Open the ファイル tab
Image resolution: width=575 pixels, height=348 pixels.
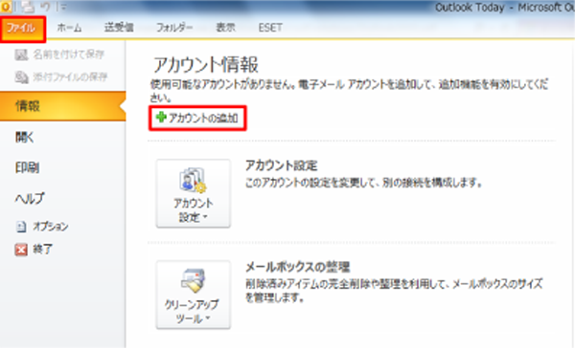(23, 29)
